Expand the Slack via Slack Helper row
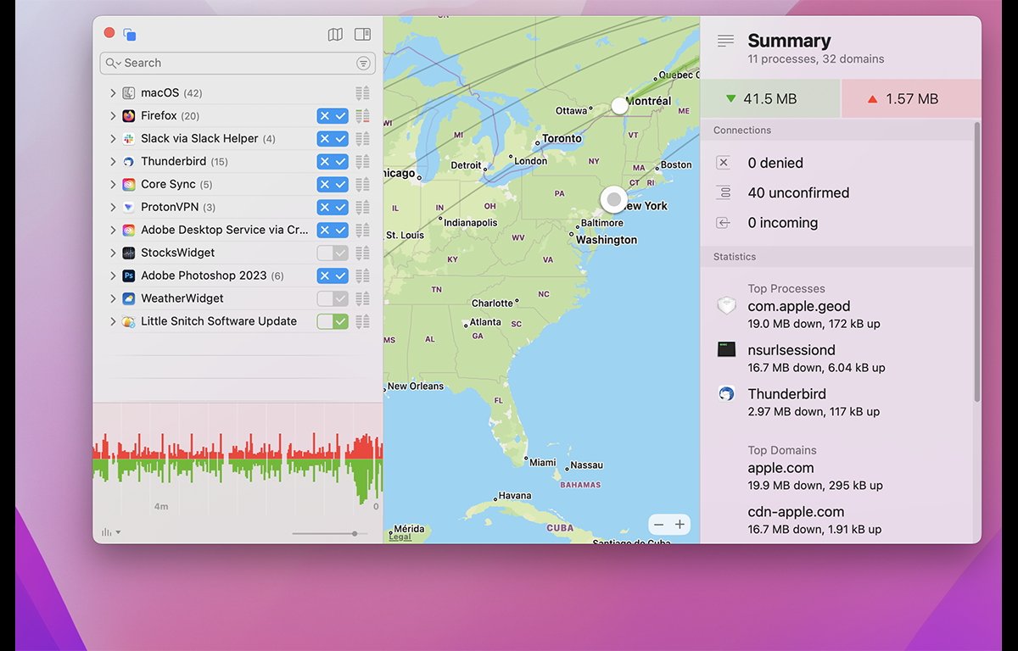This screenshot has width=1018, height=651. 113,139
